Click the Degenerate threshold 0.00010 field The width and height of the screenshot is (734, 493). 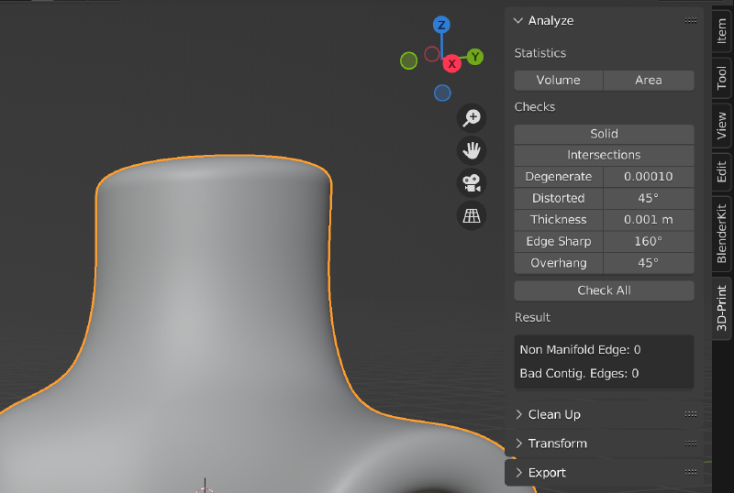click(x=649, y=177)
